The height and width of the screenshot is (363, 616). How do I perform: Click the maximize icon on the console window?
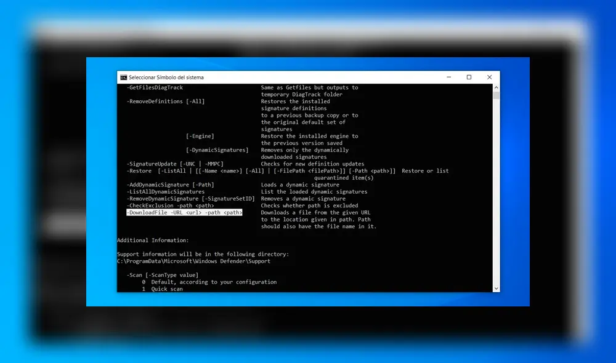pyautogui.click(x=469, y=77)
